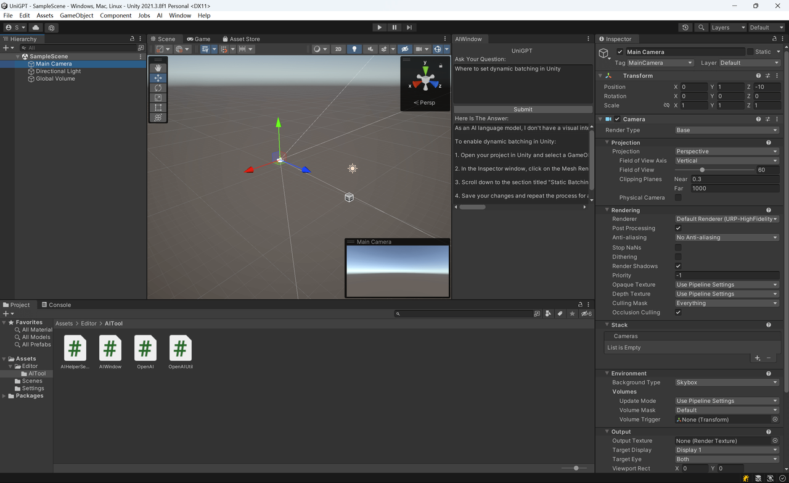Open the Anti-aliasing dropdown
789x483 pixels.
(x=727, y=237)
